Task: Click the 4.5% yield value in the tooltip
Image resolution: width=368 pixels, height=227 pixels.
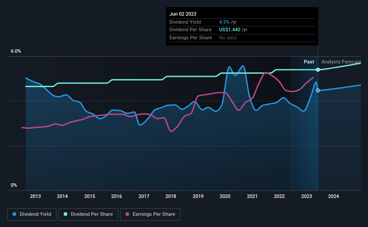Action: click(x=224, y=22)
